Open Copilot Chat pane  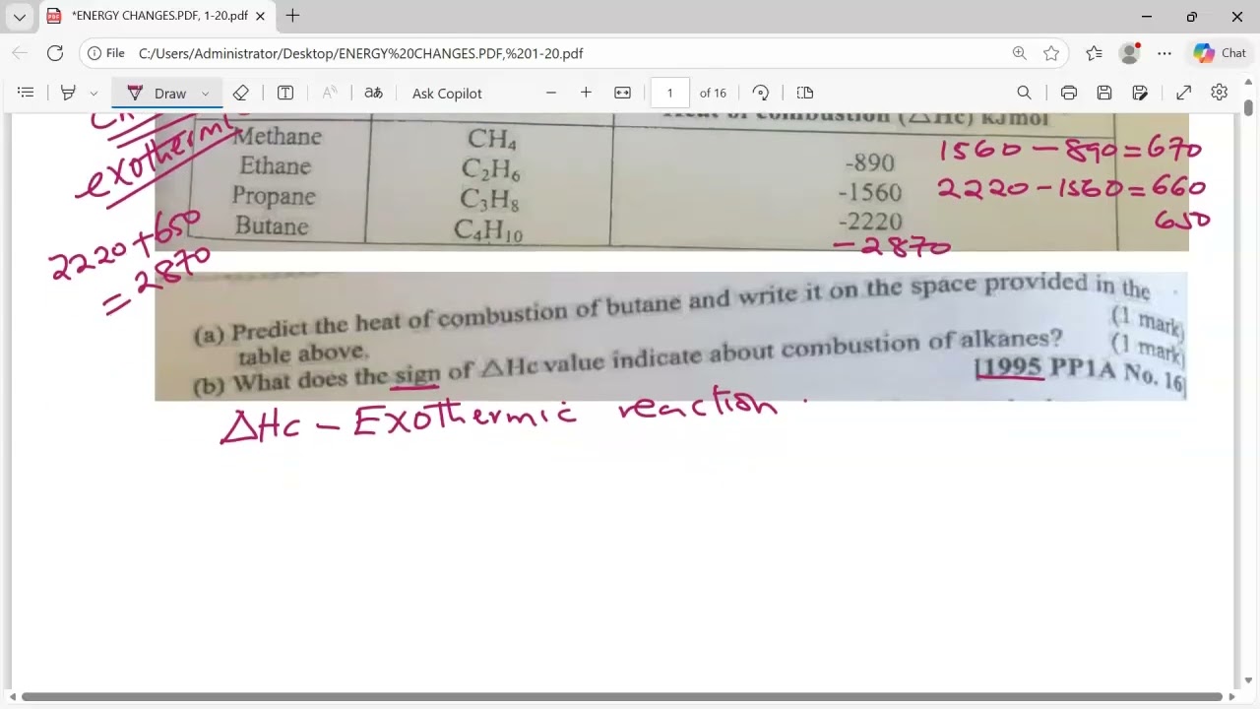[1220, 53]
